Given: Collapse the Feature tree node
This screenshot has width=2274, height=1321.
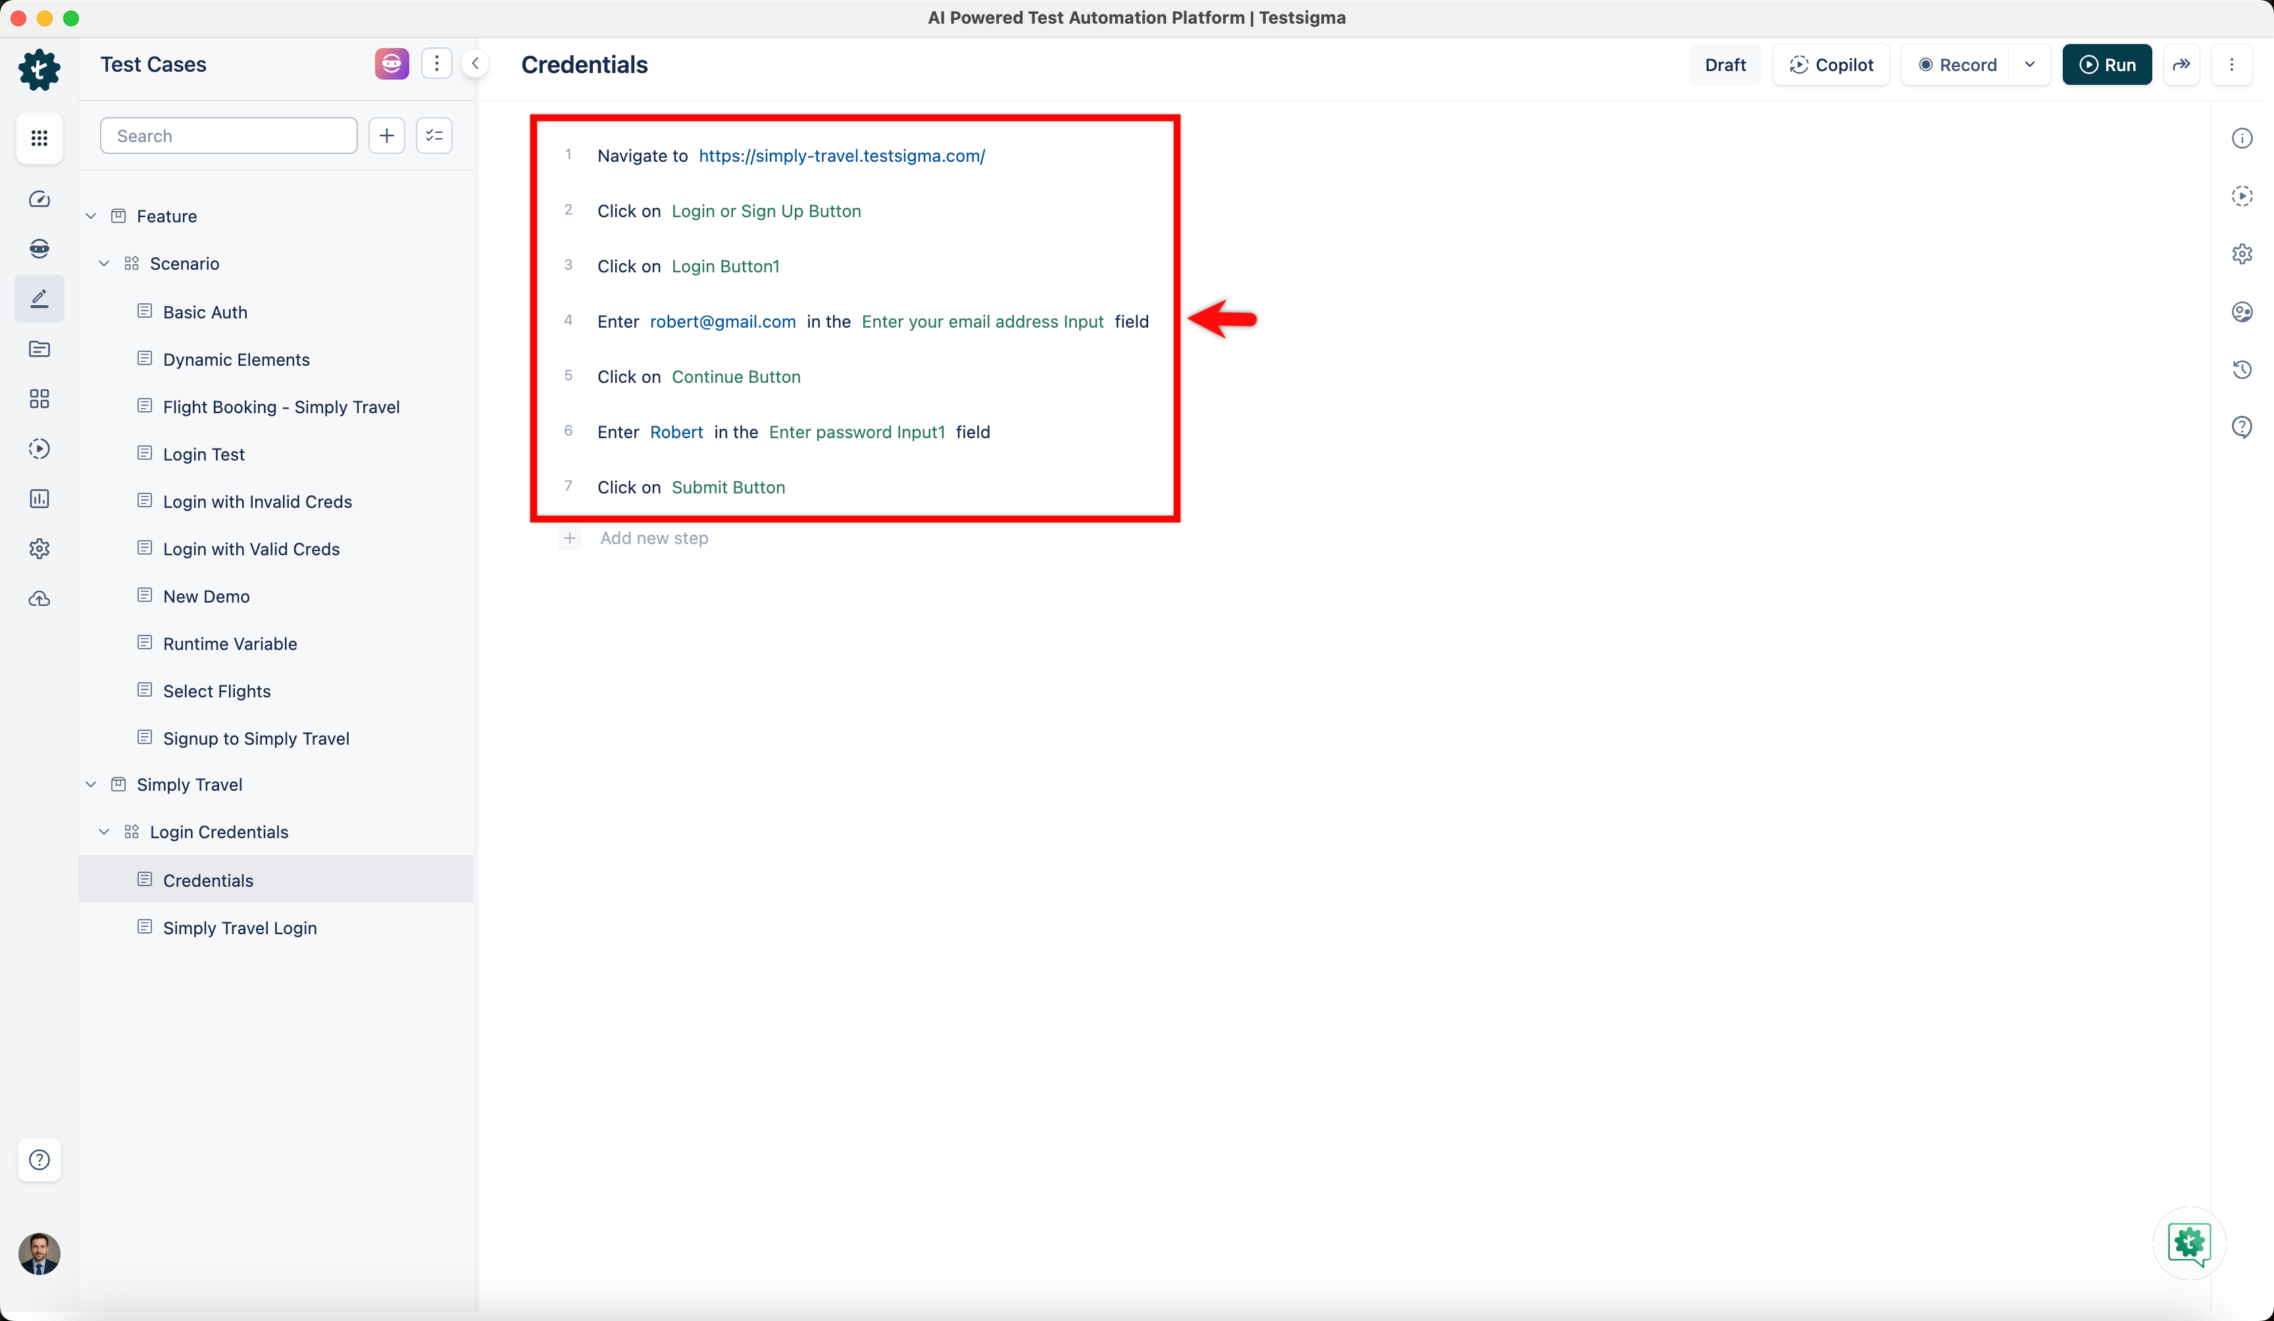Looking at the screenshot, I should [91, 216].
